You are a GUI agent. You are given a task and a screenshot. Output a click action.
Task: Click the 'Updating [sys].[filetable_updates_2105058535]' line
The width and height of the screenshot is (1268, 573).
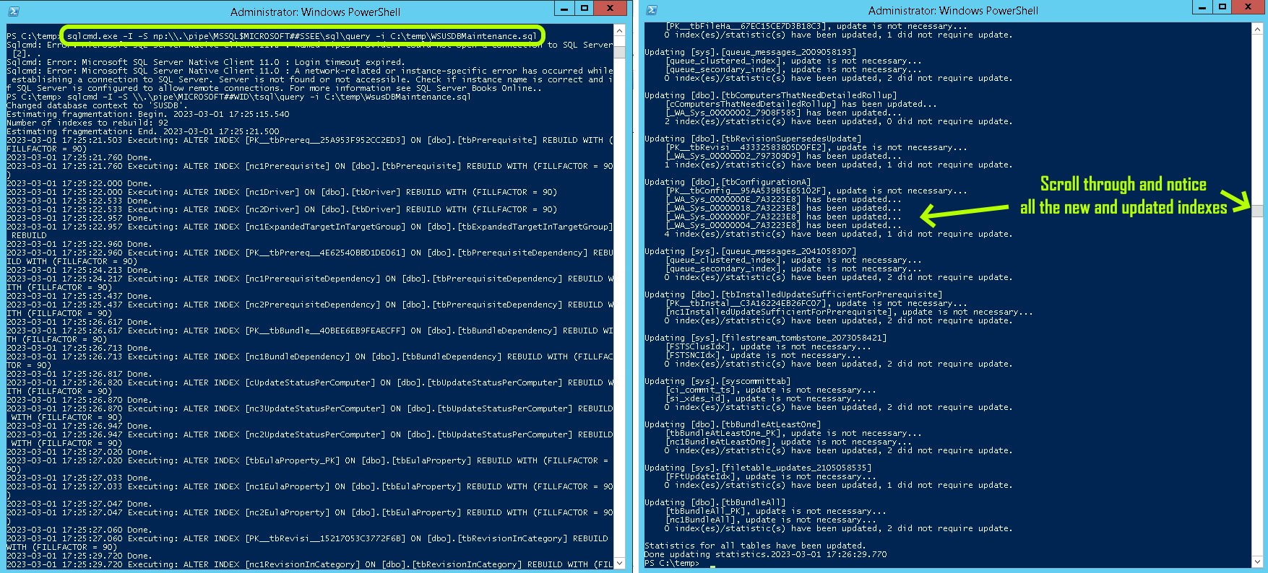758,468
